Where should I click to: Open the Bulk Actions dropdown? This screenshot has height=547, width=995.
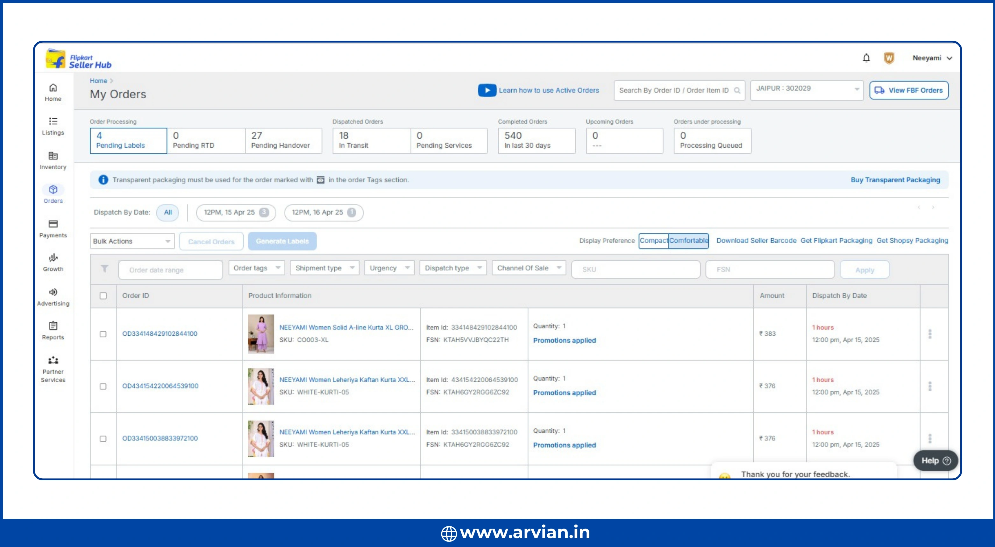(132, 241)
